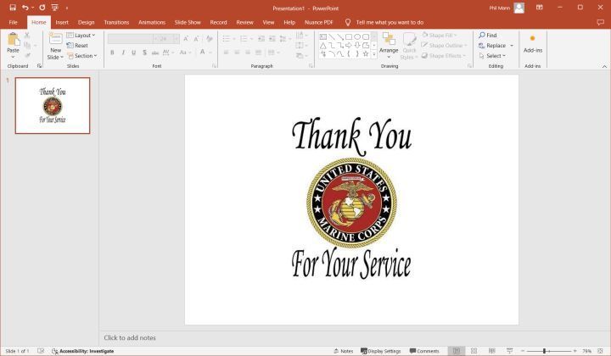611x356 pixels.
Task: Switch to Reading View
Action: [x=489, y=351]
